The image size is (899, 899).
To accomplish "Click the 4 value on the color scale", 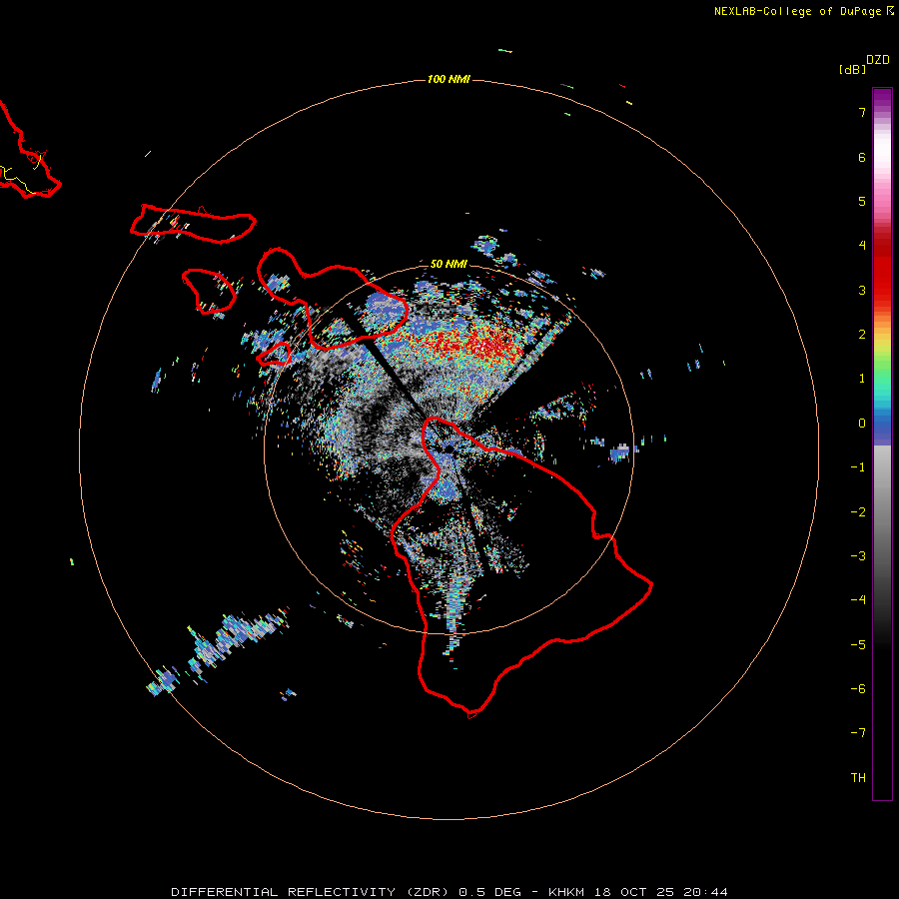I will pyautogui.click(x=862, y=246).
